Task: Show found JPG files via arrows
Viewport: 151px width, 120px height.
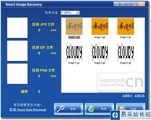Action: point(53,30)
